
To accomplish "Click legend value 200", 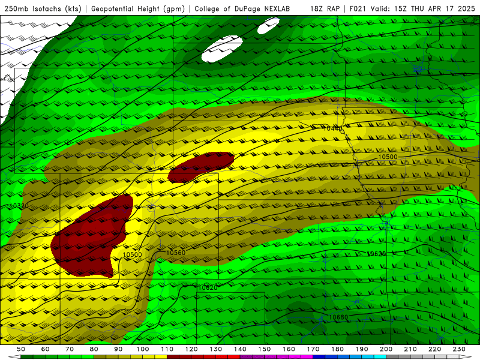I will [x=386, y=349].
